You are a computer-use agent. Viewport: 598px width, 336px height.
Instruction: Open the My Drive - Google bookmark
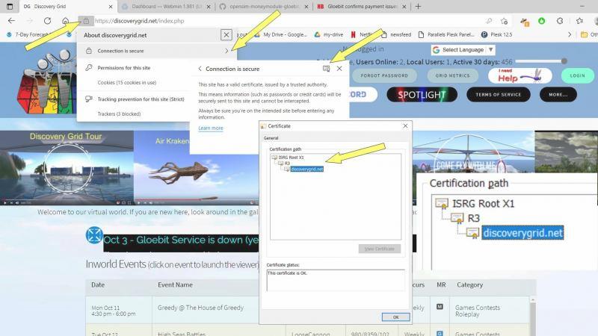click(x=281, y=34)
